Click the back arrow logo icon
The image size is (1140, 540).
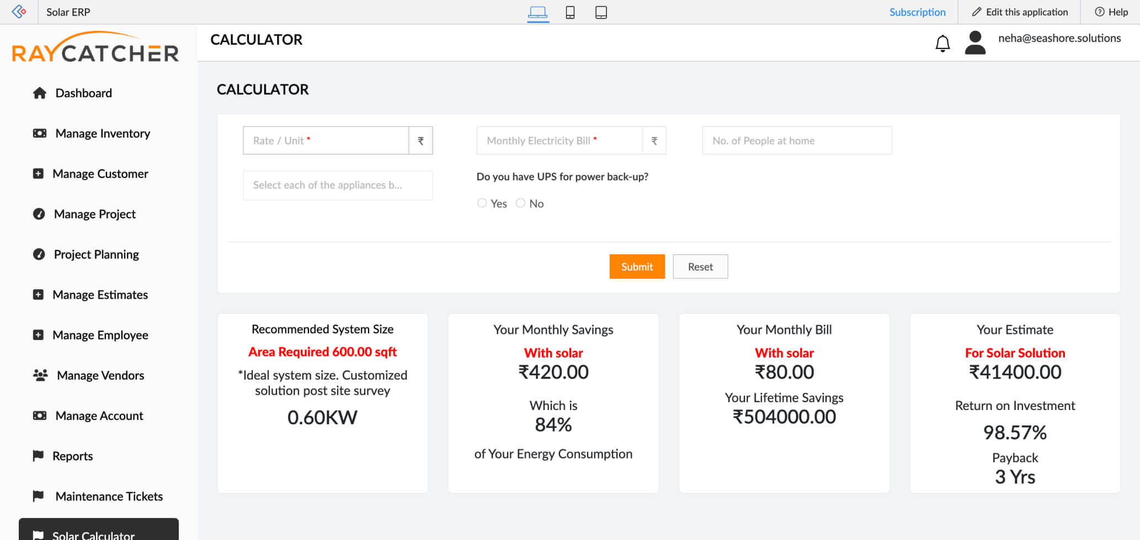point(19,12)
